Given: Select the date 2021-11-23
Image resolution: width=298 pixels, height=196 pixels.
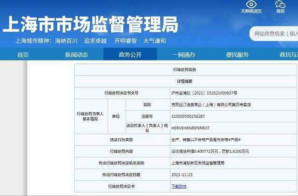Looking at the screenshot, I should [182, 175].
